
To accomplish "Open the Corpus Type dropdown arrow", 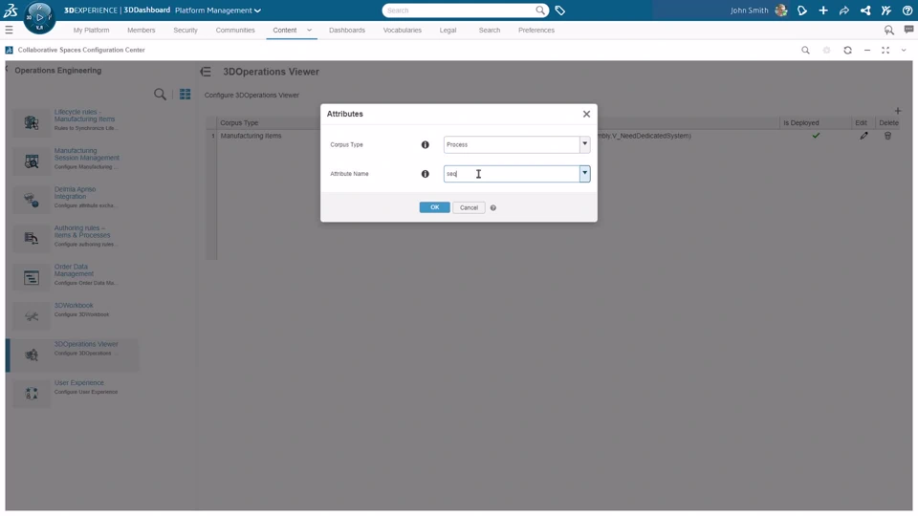I will tap(584, 144).
